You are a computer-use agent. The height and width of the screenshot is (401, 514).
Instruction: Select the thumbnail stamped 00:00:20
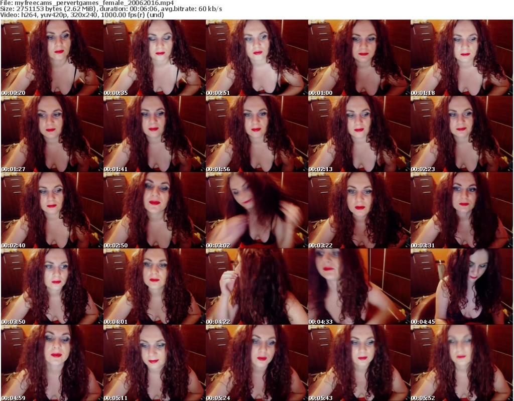point(52,58)
